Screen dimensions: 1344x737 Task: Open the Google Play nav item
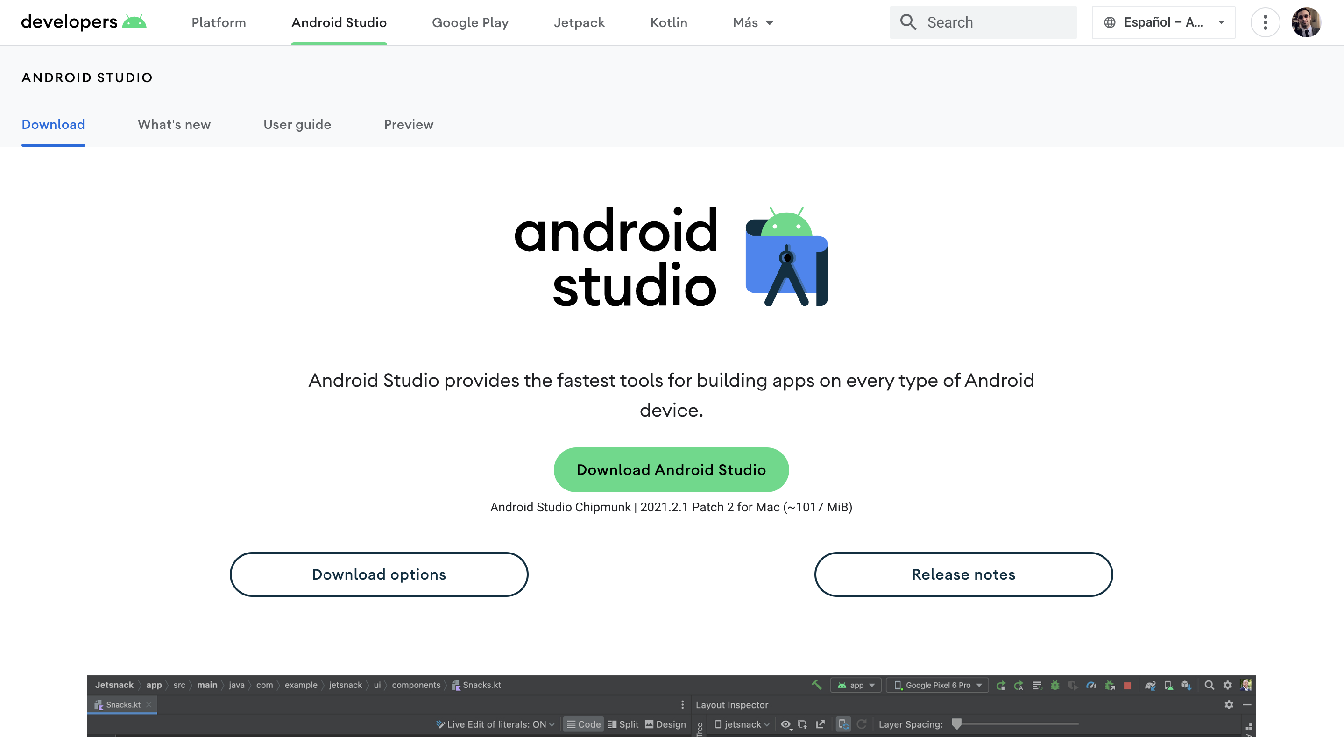470,22
